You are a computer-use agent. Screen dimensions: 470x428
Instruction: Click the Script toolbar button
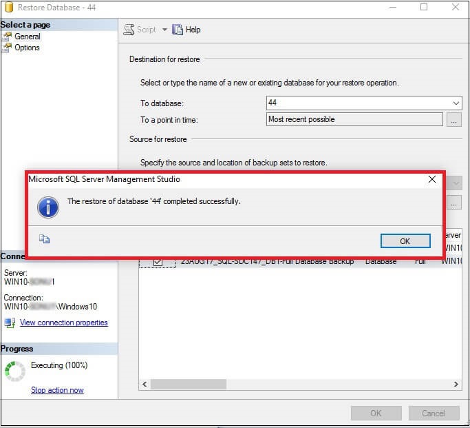pyautogui.click(x=140, y=30)
